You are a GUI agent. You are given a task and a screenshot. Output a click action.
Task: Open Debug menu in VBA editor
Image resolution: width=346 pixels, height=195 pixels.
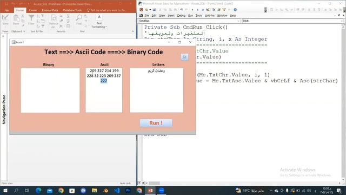(x=181, y=16)
